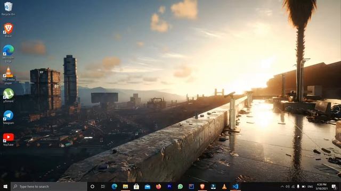Screen dimensions: 341x191
Task: Open the Windows Start menu
Action: (5, 186)
